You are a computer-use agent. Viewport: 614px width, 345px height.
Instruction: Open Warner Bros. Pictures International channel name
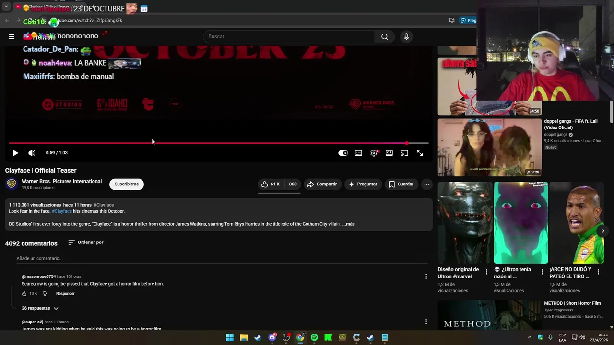61,181
